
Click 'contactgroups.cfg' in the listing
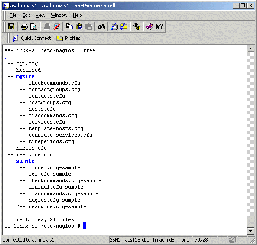pos(55,89)
